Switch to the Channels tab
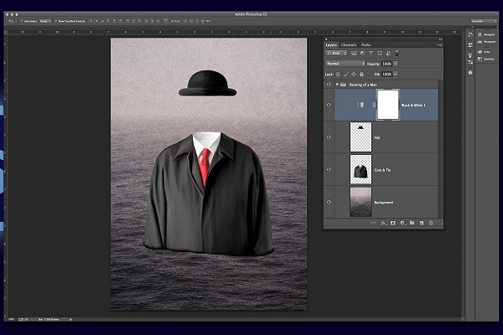This screenshot has width=503, height=335. point(349,45)
